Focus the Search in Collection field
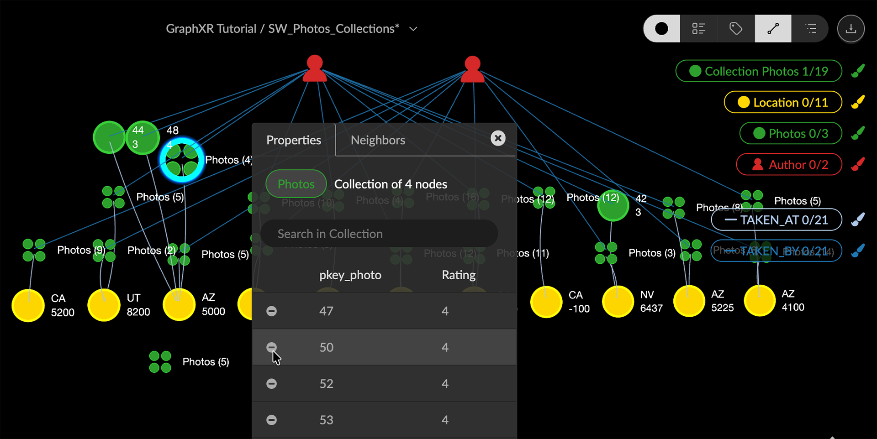 coord(379,234)
